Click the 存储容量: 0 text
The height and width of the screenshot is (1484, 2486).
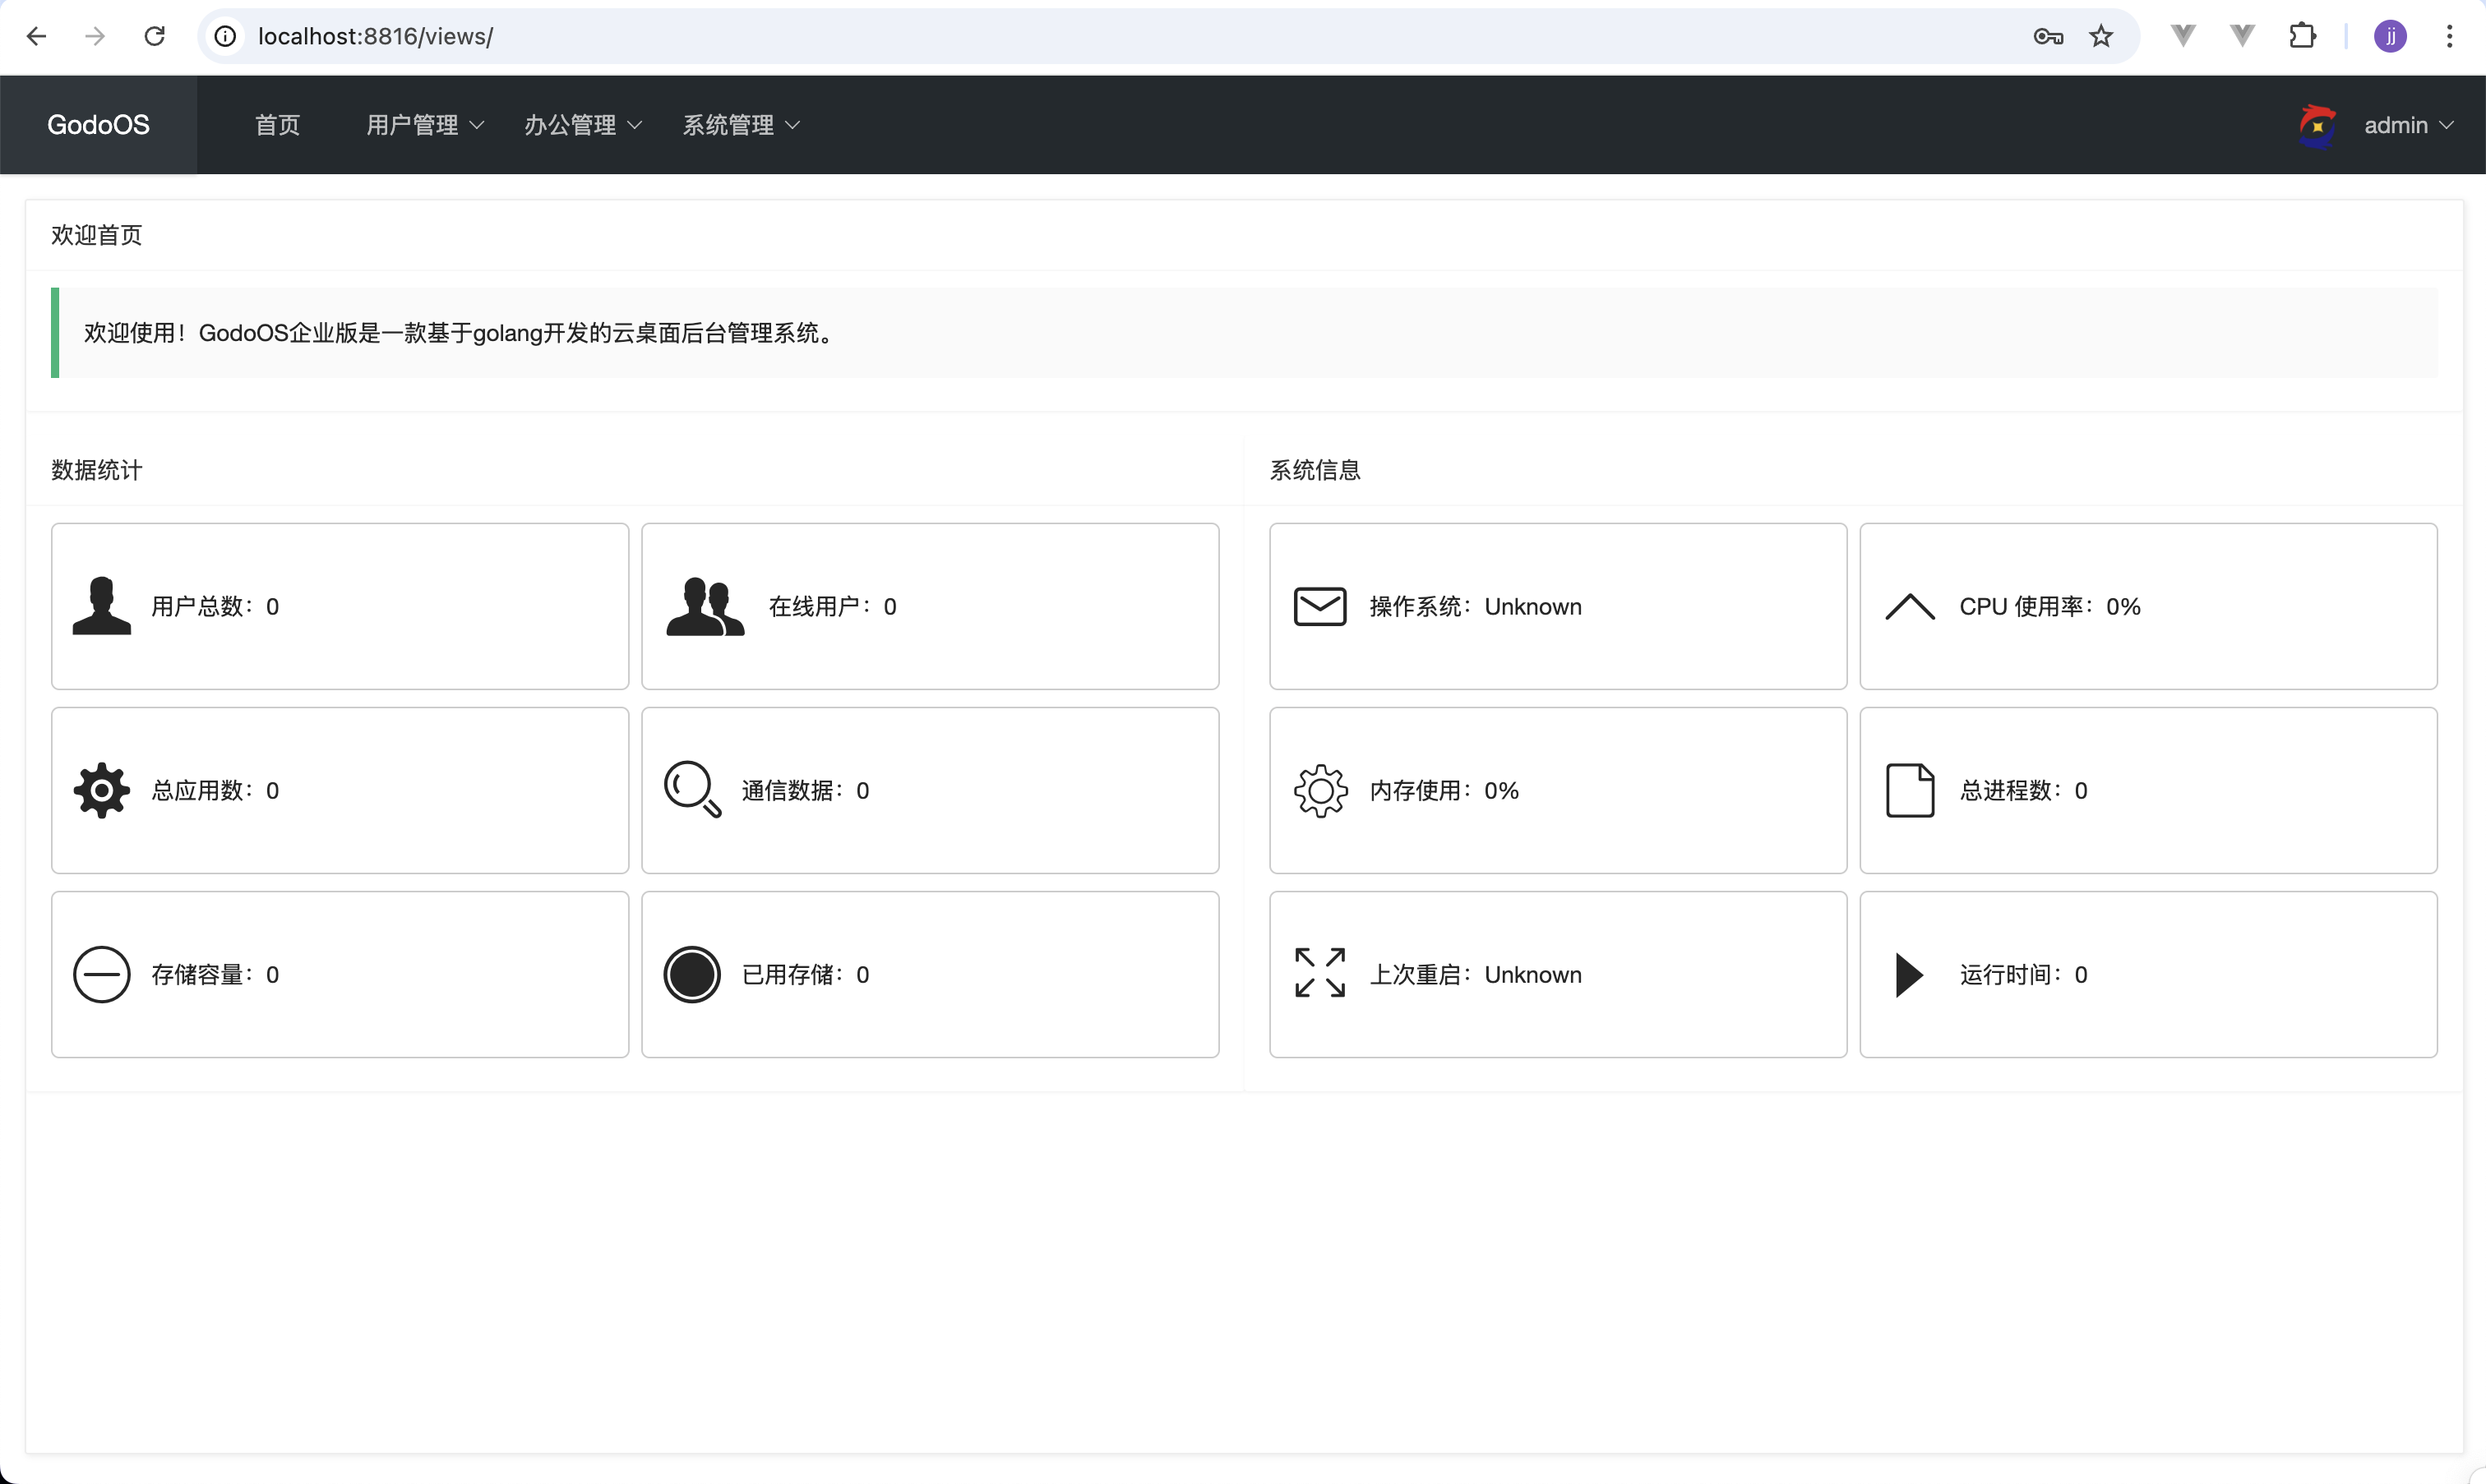[x=215, y=975]
